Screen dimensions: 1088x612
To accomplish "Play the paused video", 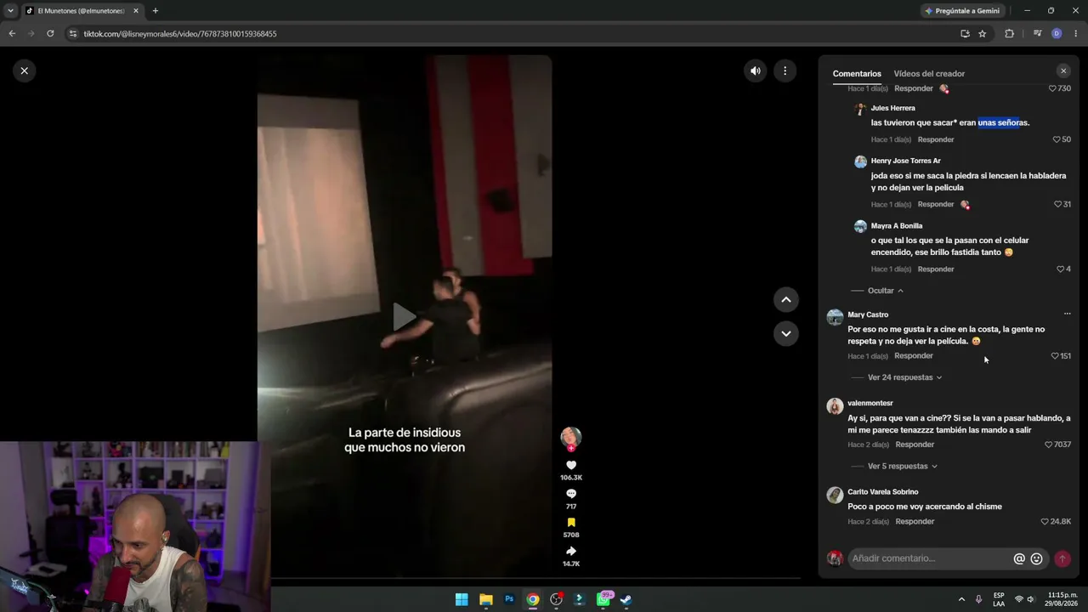I will 405,316.
